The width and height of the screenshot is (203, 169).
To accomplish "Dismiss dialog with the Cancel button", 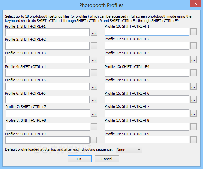I will click(x=107, y=159).
